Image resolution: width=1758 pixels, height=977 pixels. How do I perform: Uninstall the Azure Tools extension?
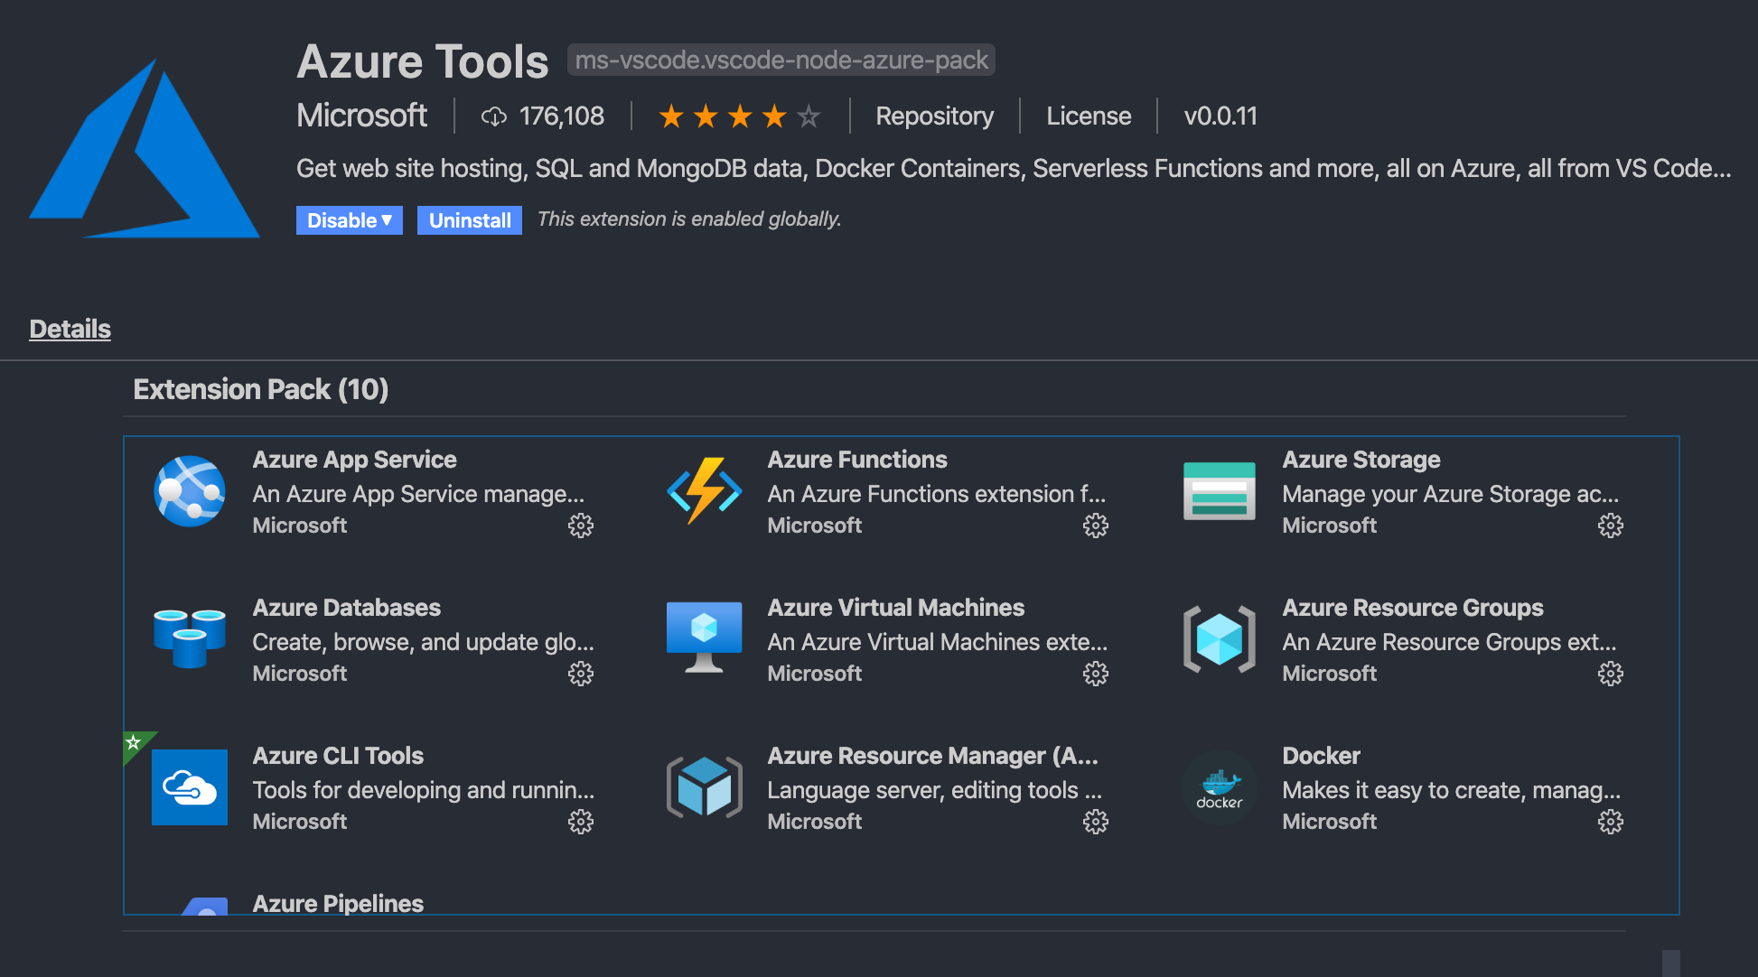pyautogui.click(x=469, y=219)
